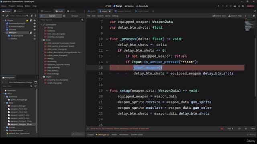
Task: Toggle visibility of AnimatedSprite2D node
Action: pos(35,24)
